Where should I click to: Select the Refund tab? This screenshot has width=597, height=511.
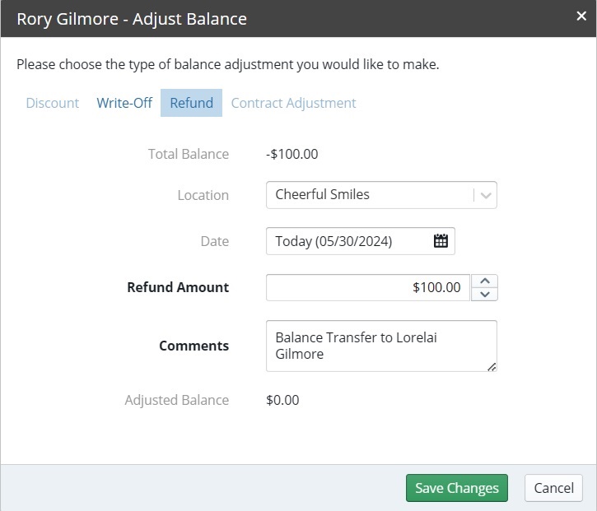[x=191, y=103]
